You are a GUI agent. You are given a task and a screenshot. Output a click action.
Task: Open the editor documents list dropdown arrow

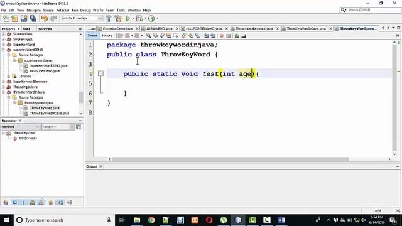(393, 28)
